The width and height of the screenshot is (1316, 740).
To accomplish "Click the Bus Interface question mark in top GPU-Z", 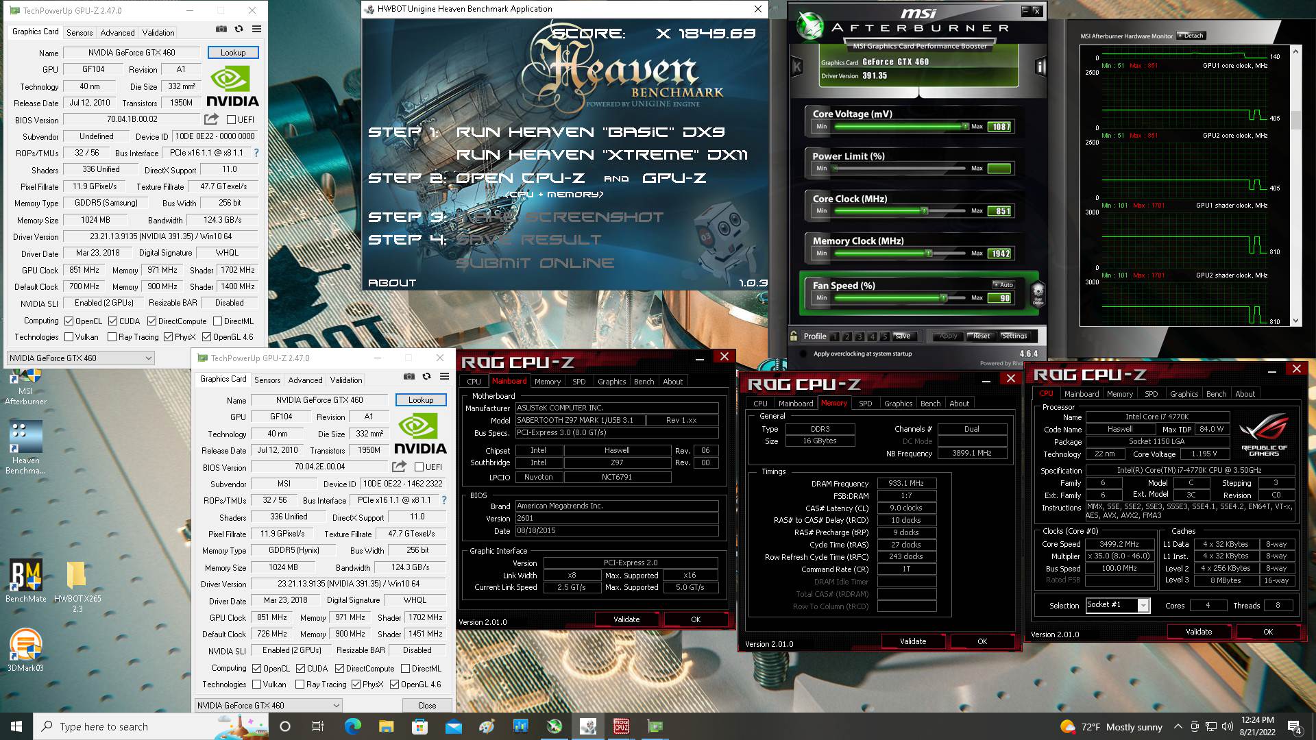I will point(256,153).
